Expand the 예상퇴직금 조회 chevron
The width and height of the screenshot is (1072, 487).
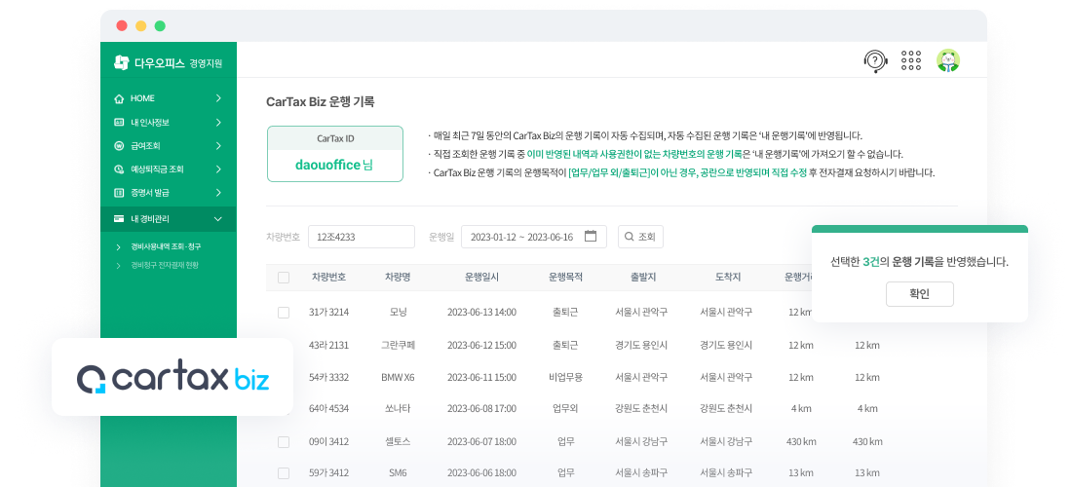click(218, 169)
